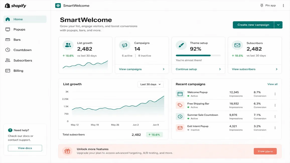The width and height of the screenshot is (290, 163).
Task: Click the Welcome Popup window icon
Action: (180, 94)
